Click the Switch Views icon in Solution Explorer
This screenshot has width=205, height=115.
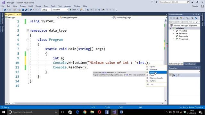(181, 18)
